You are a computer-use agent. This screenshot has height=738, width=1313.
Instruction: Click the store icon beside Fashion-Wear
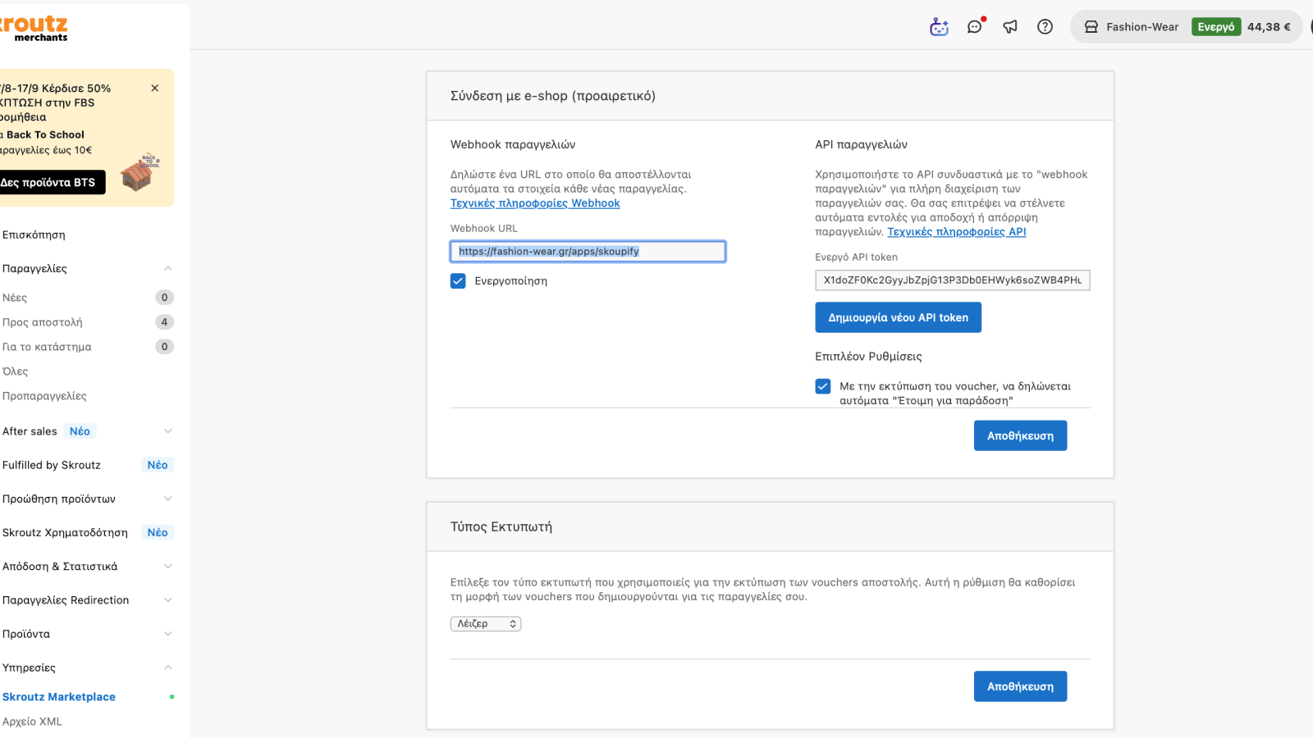pos(1091,27)
